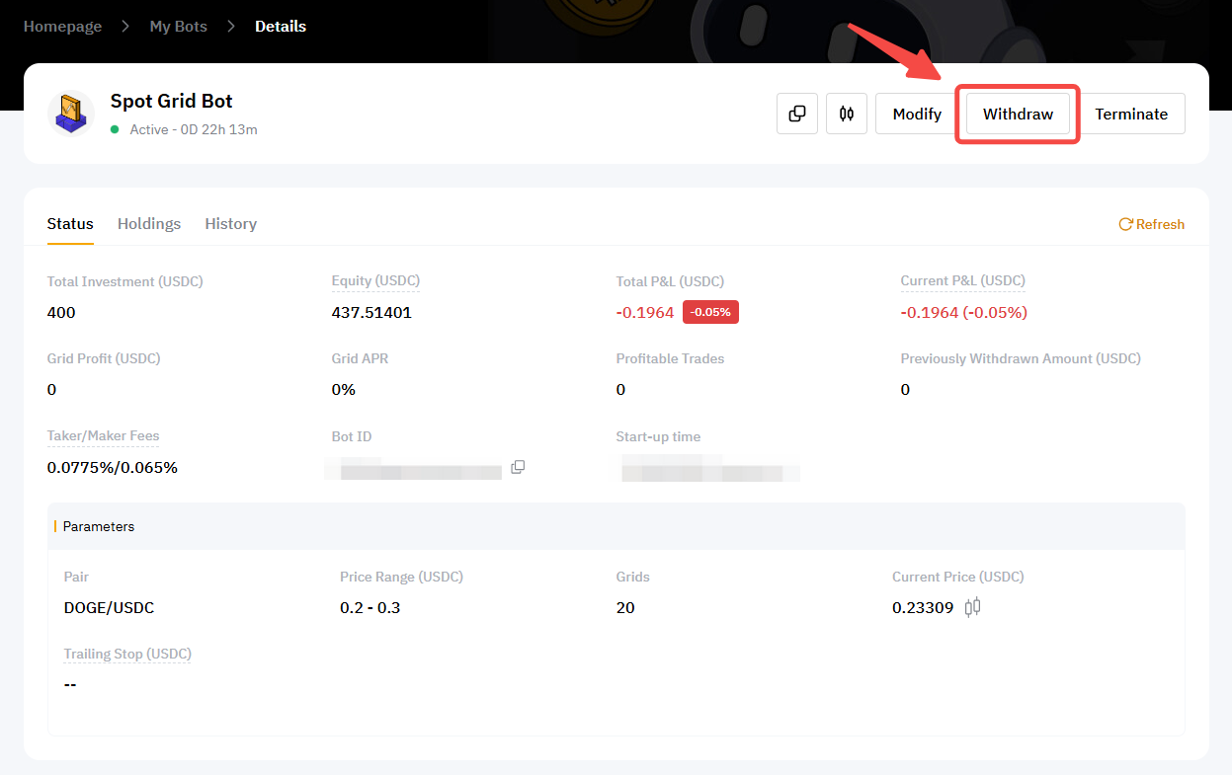
Task: Open the candlestick chart button beside Modify
Action: 847,114
